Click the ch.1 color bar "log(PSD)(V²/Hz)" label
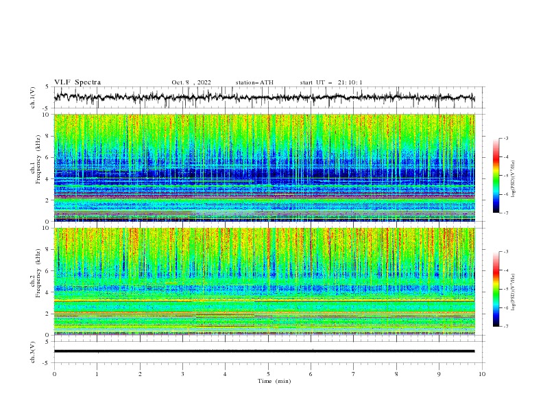 (x=514, y=178)
